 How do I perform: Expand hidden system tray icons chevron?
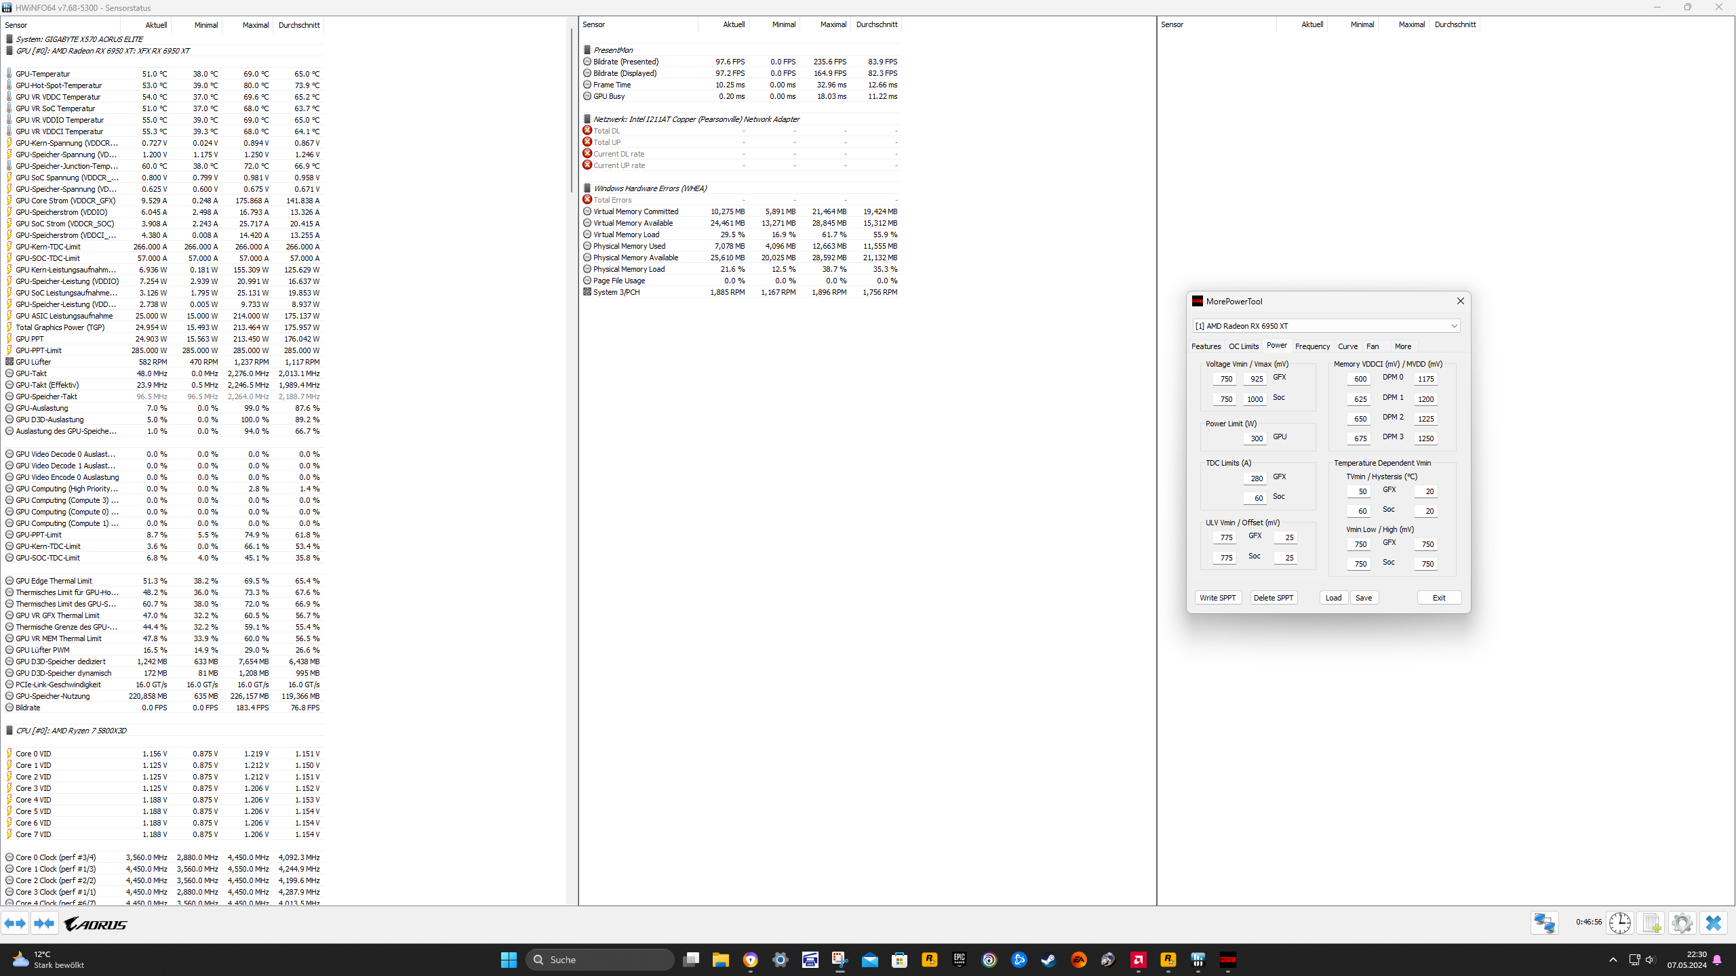[1613, 960]
